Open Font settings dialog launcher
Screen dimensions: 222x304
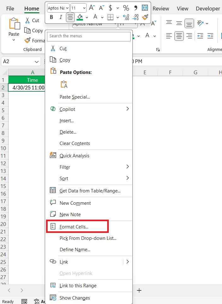(x=158, y=50)
